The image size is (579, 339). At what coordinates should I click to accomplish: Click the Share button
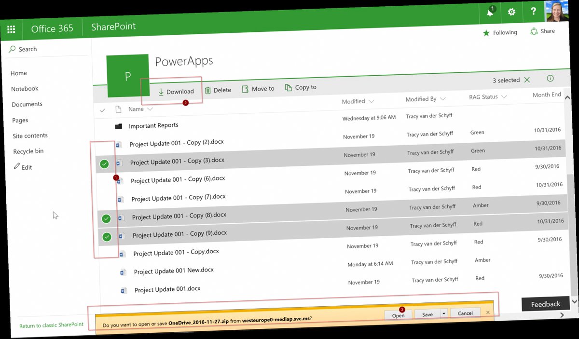click(x=542, y=31)
